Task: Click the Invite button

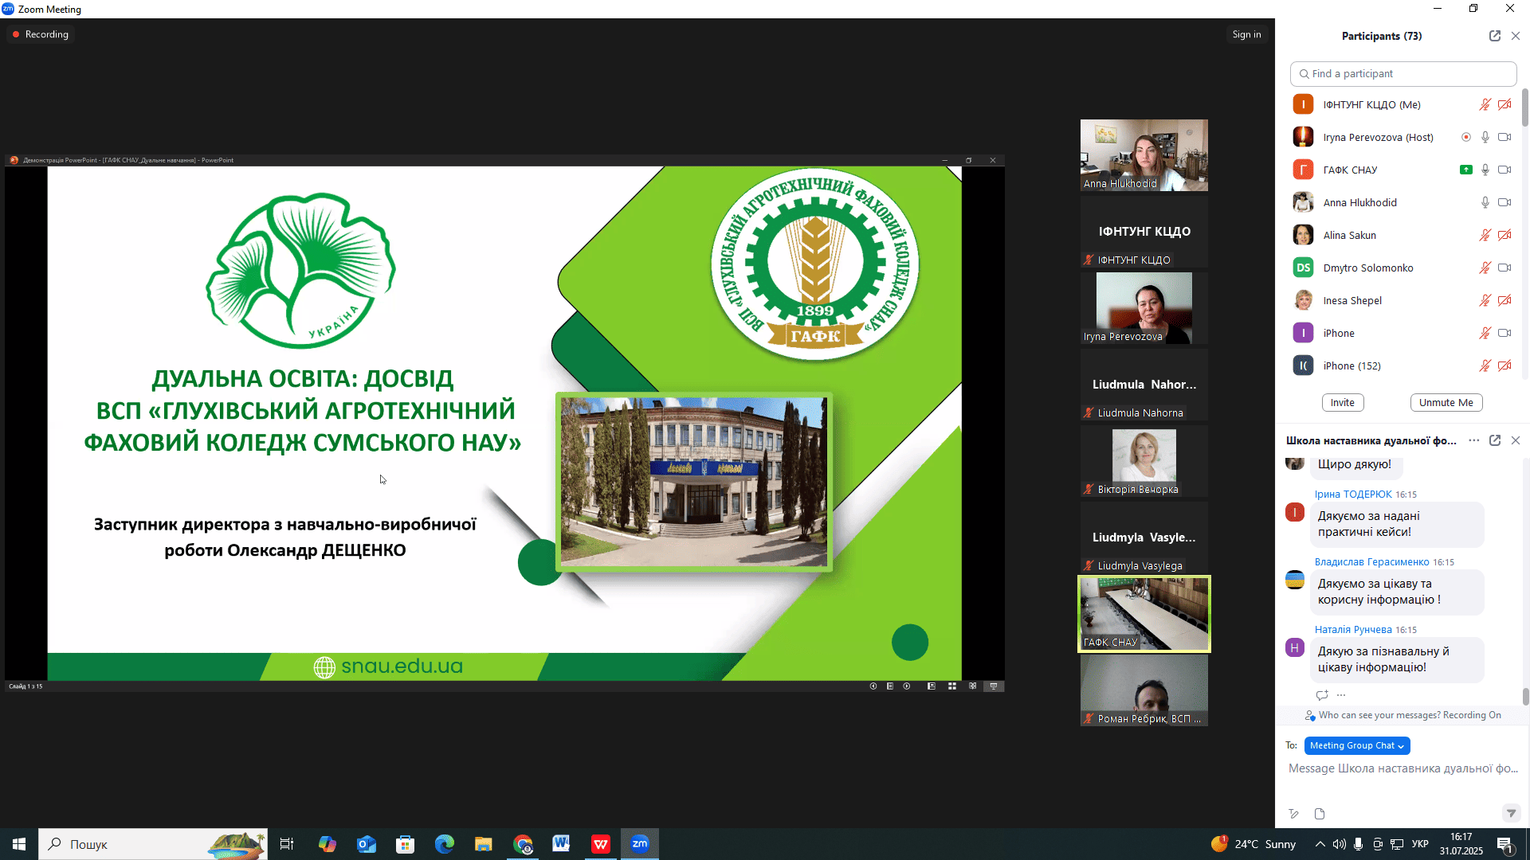Action: [1343, 402]
